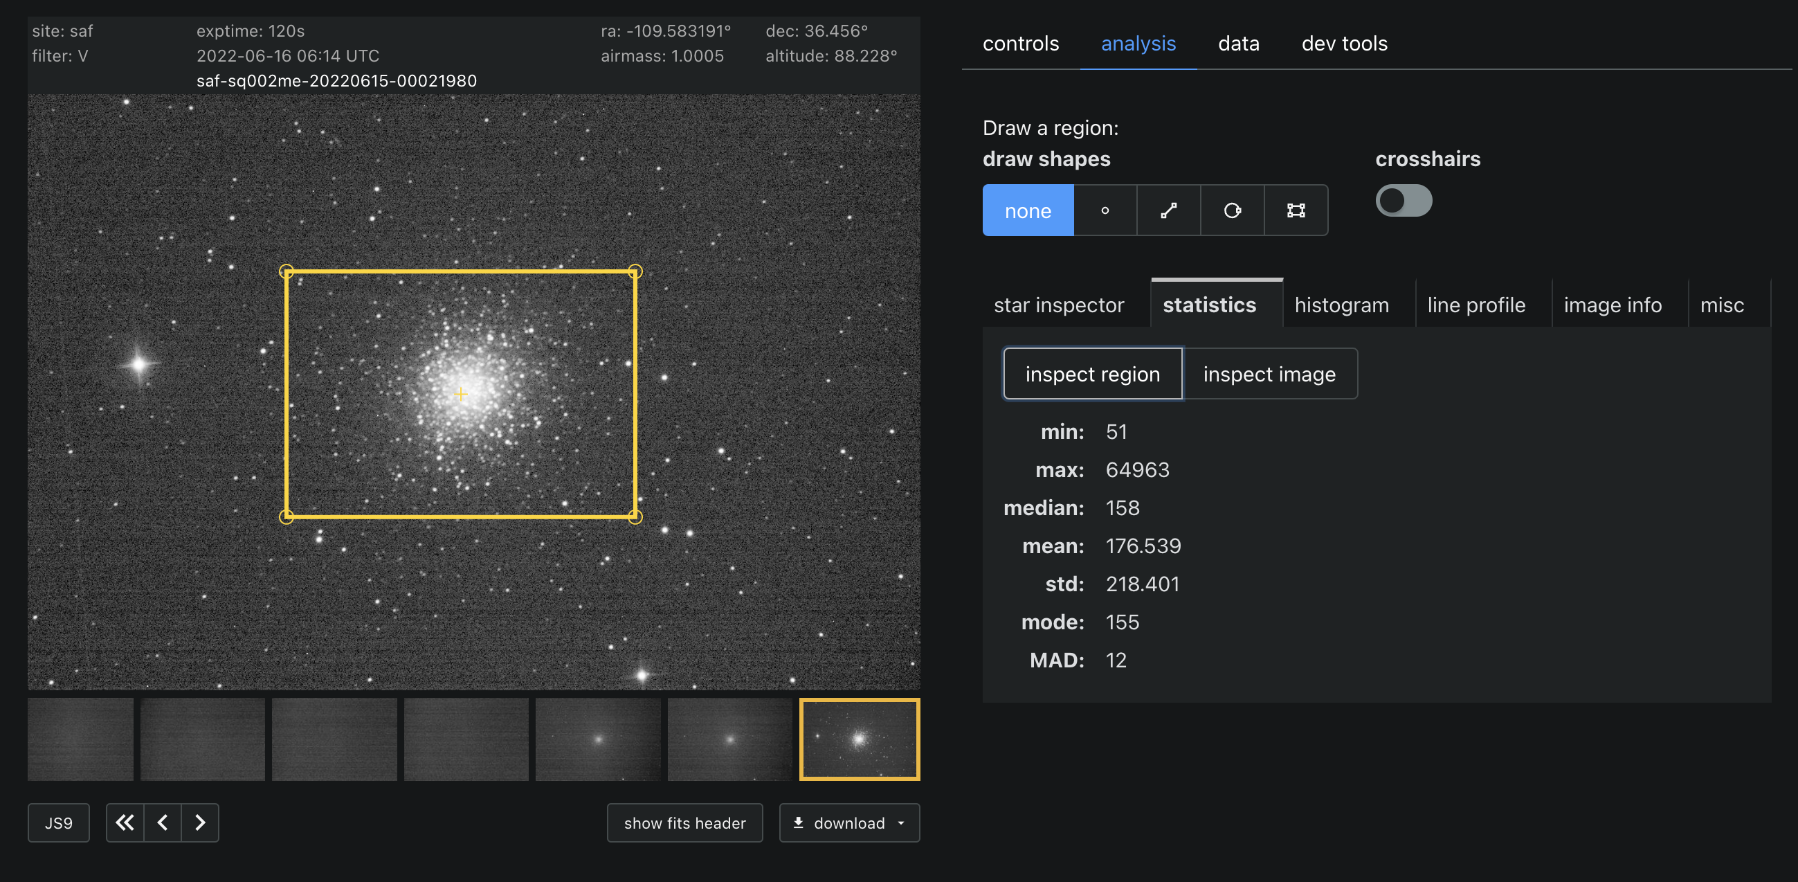The width and height of the screenshot is (1798, 882).
Task: Click the show fits header button
Action: pos(684,822)
